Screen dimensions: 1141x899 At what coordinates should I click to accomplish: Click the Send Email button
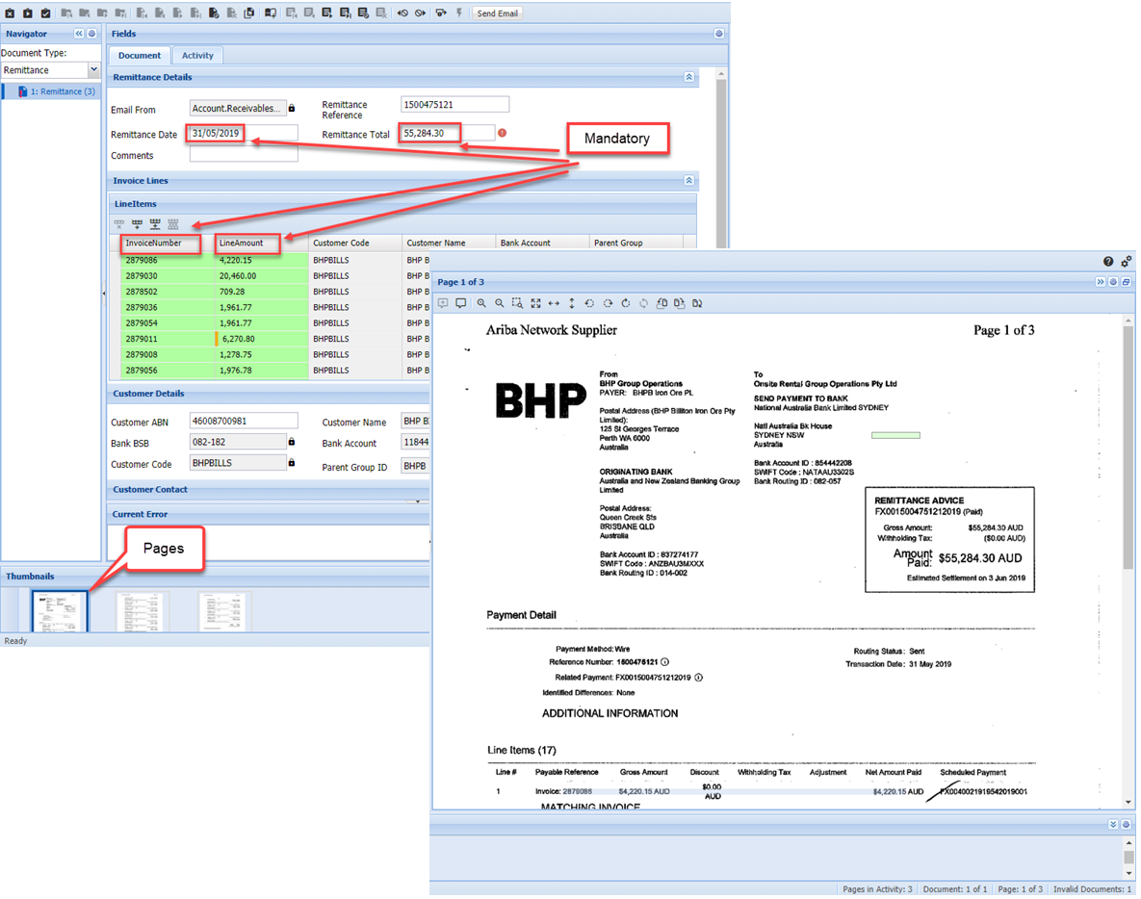pos(497,13)
